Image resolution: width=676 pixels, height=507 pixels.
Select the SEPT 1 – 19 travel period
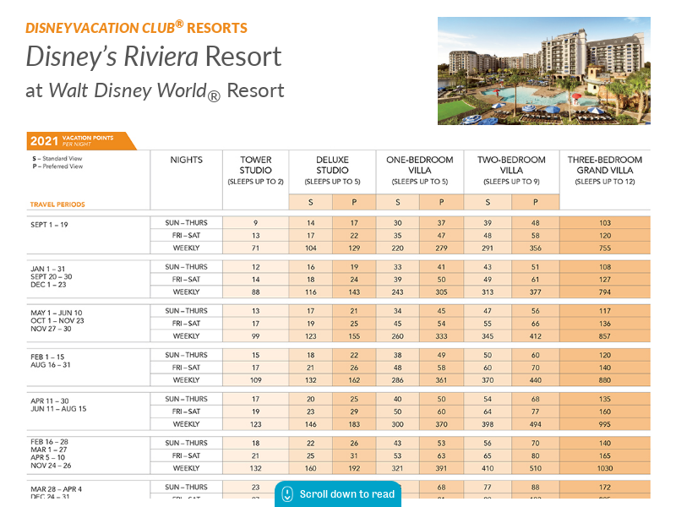tap(49, 224)
